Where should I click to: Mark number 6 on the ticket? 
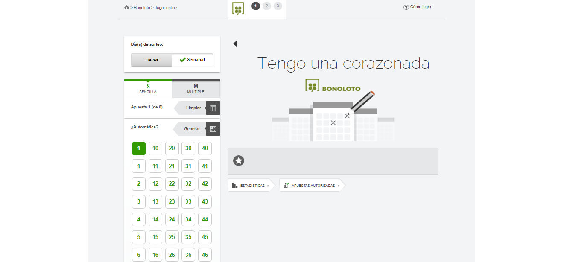coord(139,255)
